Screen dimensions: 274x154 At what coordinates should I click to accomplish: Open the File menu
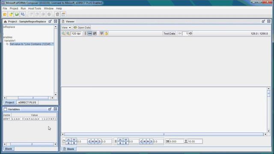(5, 9)
